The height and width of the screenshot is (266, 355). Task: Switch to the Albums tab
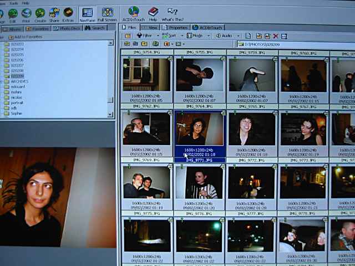[12, 29]
